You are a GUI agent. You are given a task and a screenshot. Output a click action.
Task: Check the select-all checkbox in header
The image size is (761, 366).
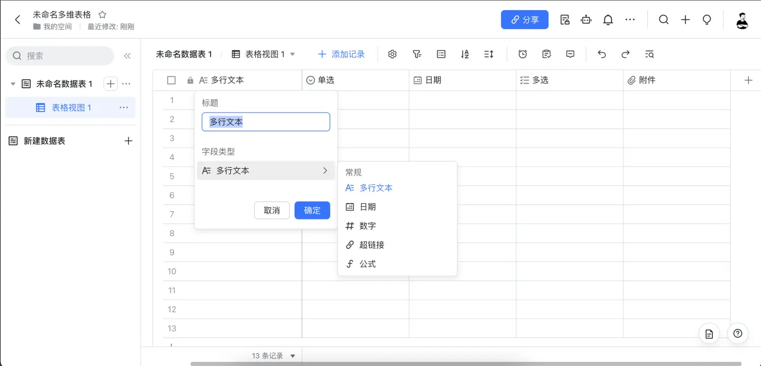coord(171,80)
